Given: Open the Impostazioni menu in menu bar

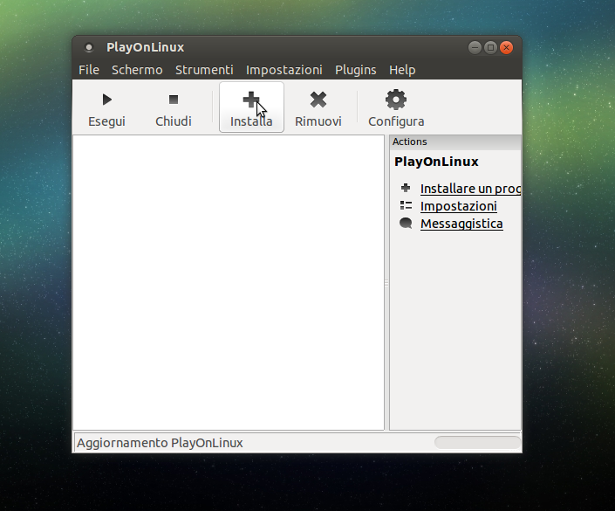Looking at the screenshot, I should (284, 70).
